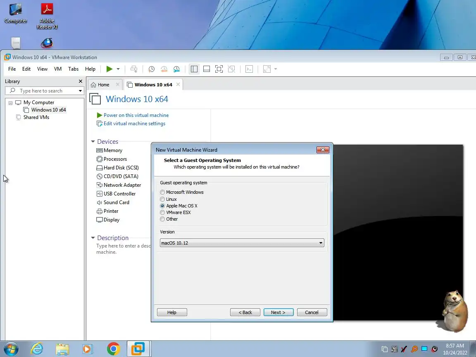The width and height of the screenshot is (476, 357).
Task: Click Edit virtual machine settings link
Action: [x=134, y=124]
